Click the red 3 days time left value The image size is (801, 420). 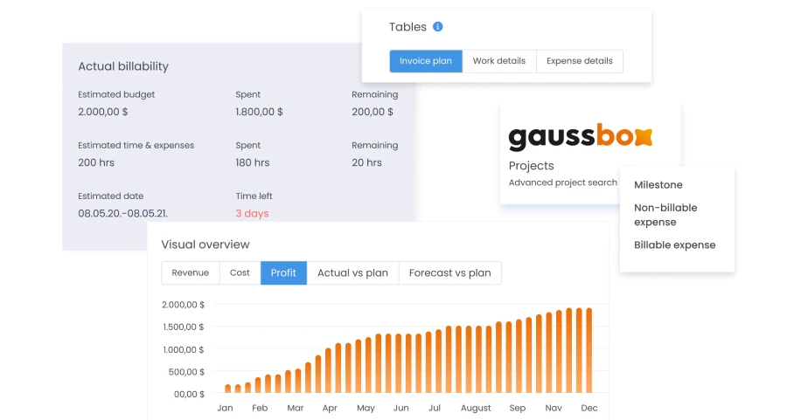click(x=252, y=214)
